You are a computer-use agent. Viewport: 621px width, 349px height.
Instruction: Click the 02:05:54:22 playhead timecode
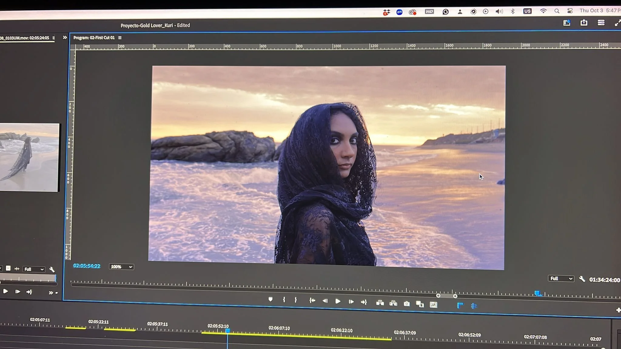(x=87, y=266)
